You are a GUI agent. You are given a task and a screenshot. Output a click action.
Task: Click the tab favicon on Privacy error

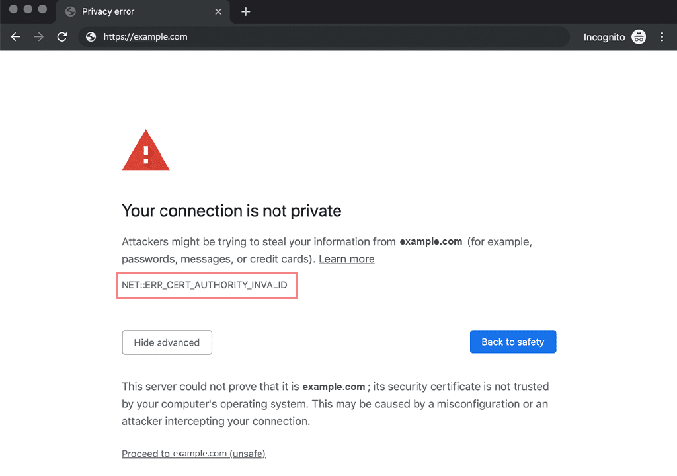click(70, 11)
